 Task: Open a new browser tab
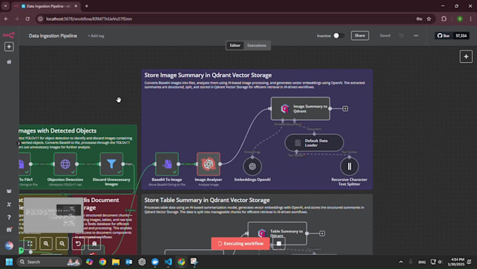click(x=87, y=6)
